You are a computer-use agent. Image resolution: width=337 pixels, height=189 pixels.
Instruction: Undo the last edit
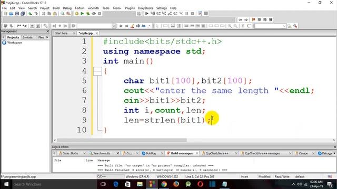point(31,14)
